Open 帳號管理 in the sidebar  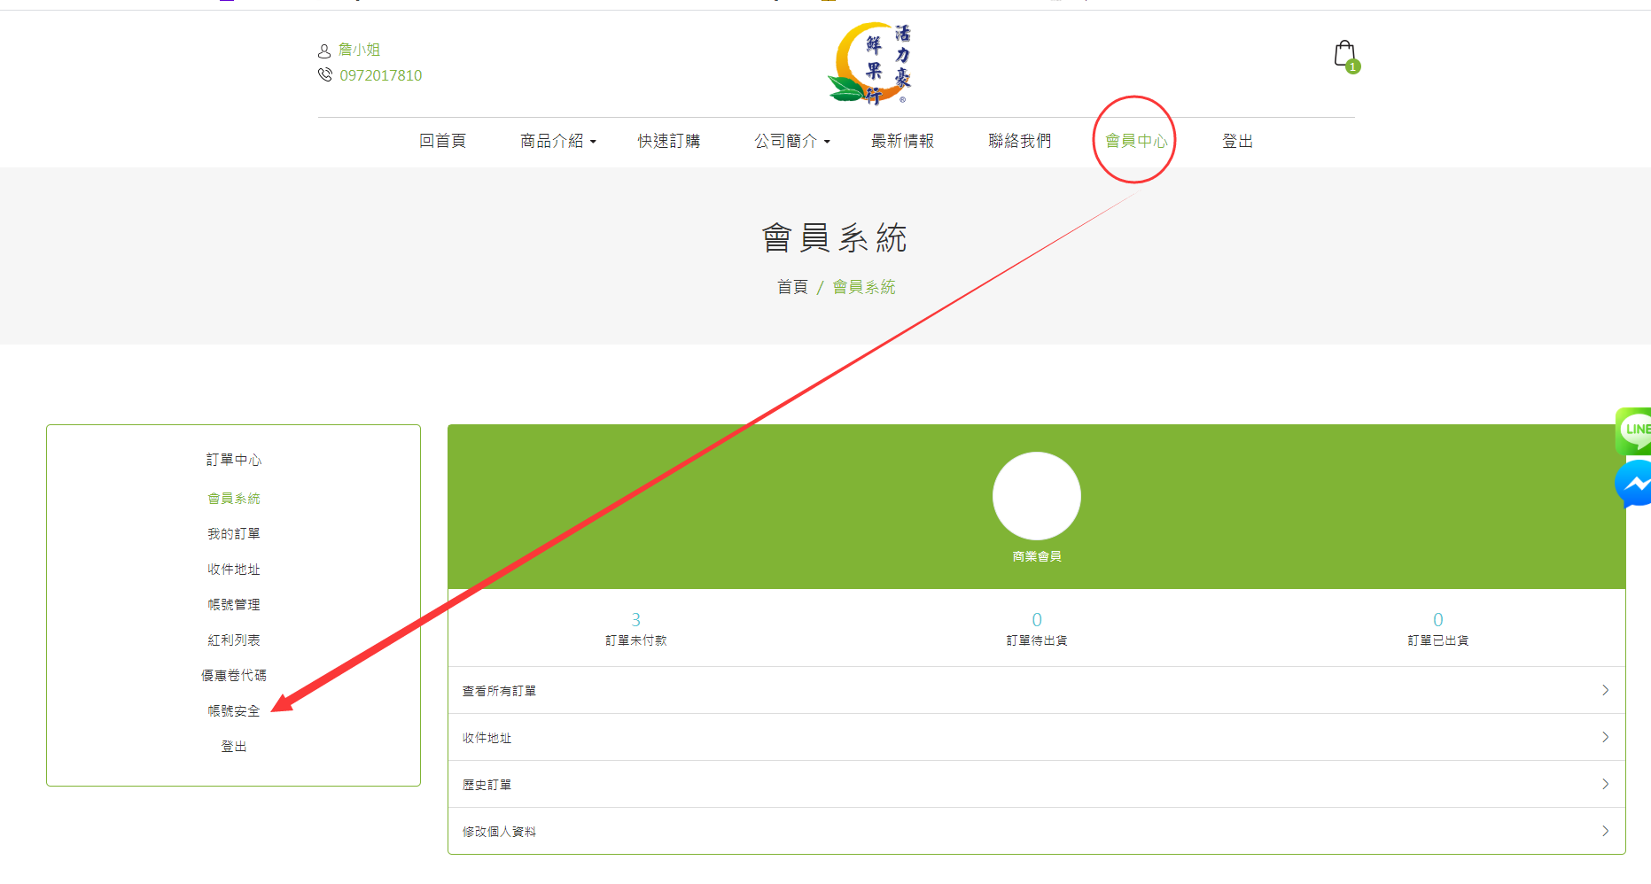tap(234, 605)
